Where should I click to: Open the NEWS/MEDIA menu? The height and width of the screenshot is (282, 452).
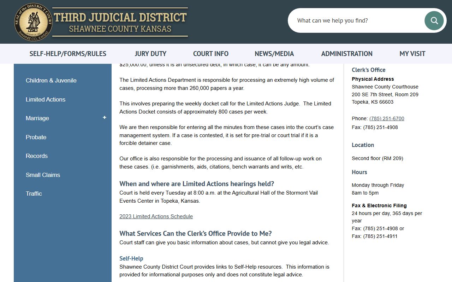[274, 54]
